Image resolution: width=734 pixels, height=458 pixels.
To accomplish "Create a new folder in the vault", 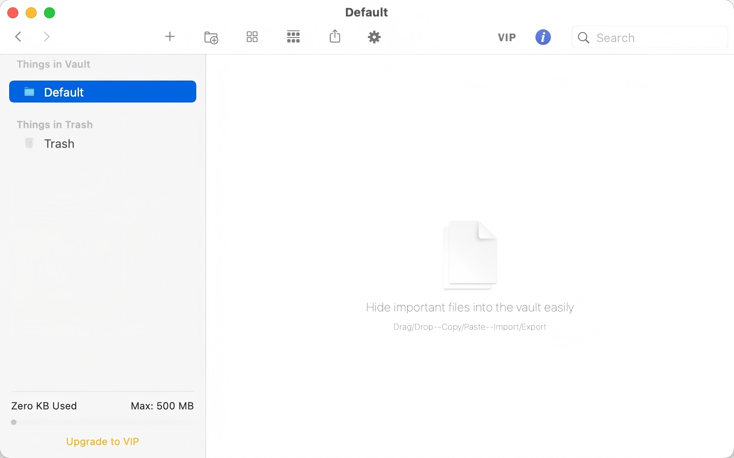I will 211,37.
